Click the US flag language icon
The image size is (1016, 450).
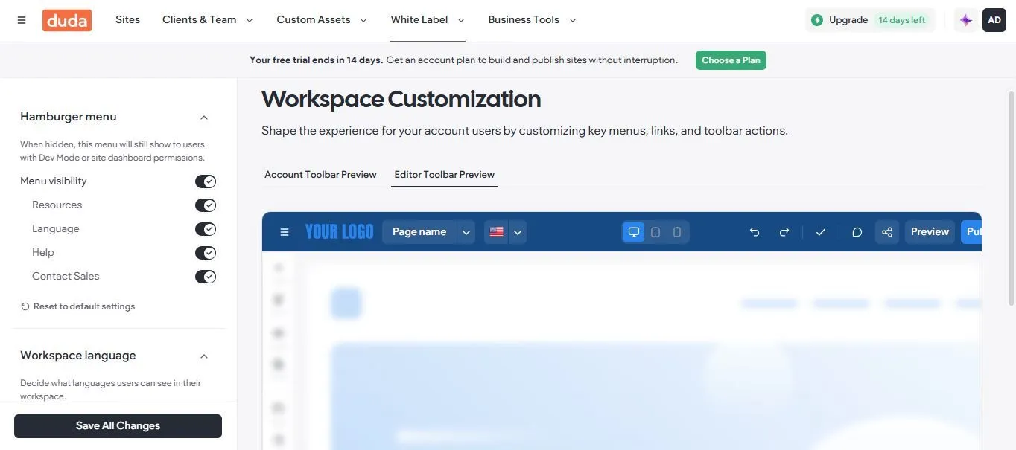pyautogui.click(x=496, y=232)
